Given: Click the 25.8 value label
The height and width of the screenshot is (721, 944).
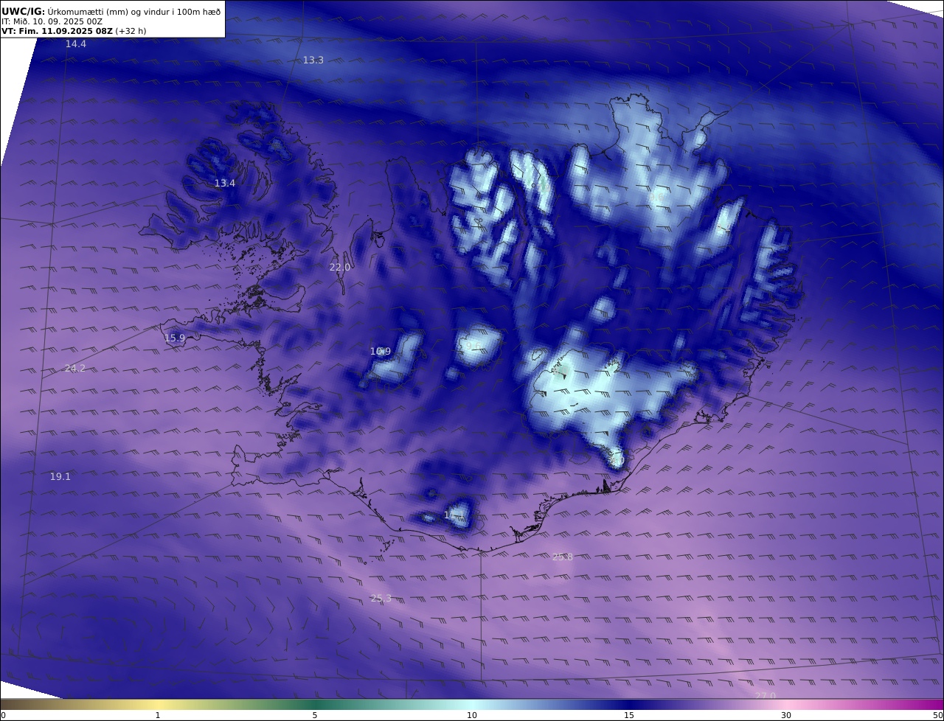Looking at the screenshot, I should point(563,557).
